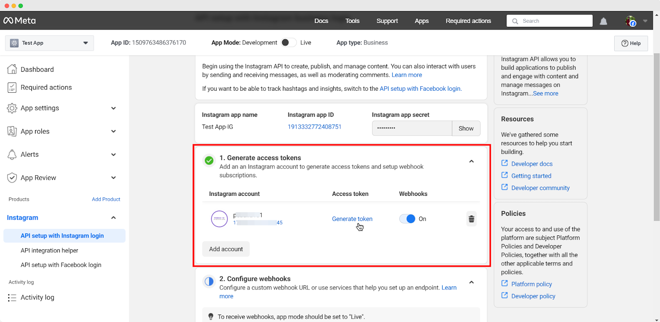Click the Alerts bell icon in sidebar
660x322 pixels.
coord(12,155)
